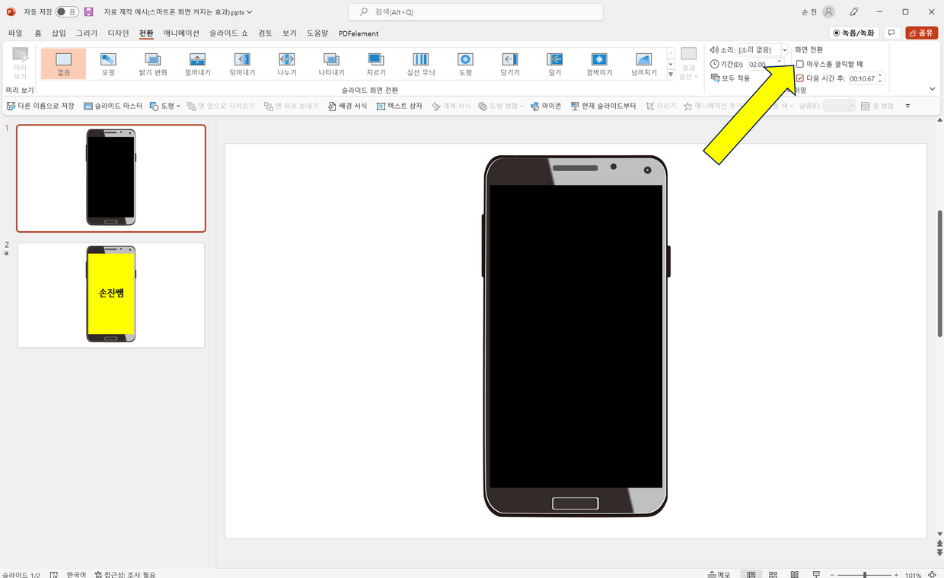Click the pen icon in title bar
Screen dimensions: 944x578
[854, 12]
